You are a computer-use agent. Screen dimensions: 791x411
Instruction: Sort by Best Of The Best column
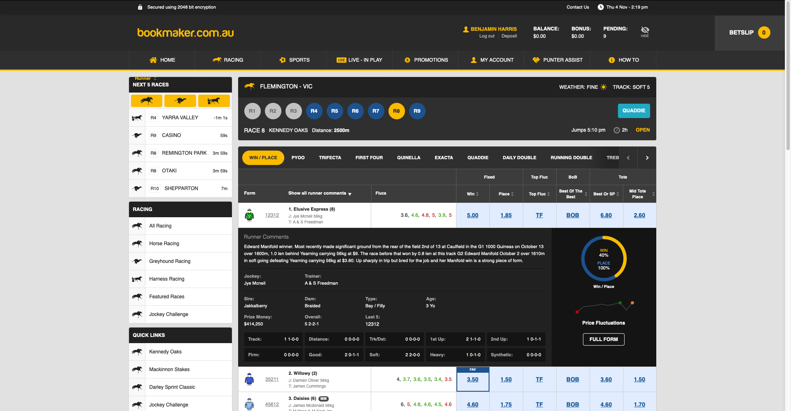pyautogui.click(x=573, y=194)
